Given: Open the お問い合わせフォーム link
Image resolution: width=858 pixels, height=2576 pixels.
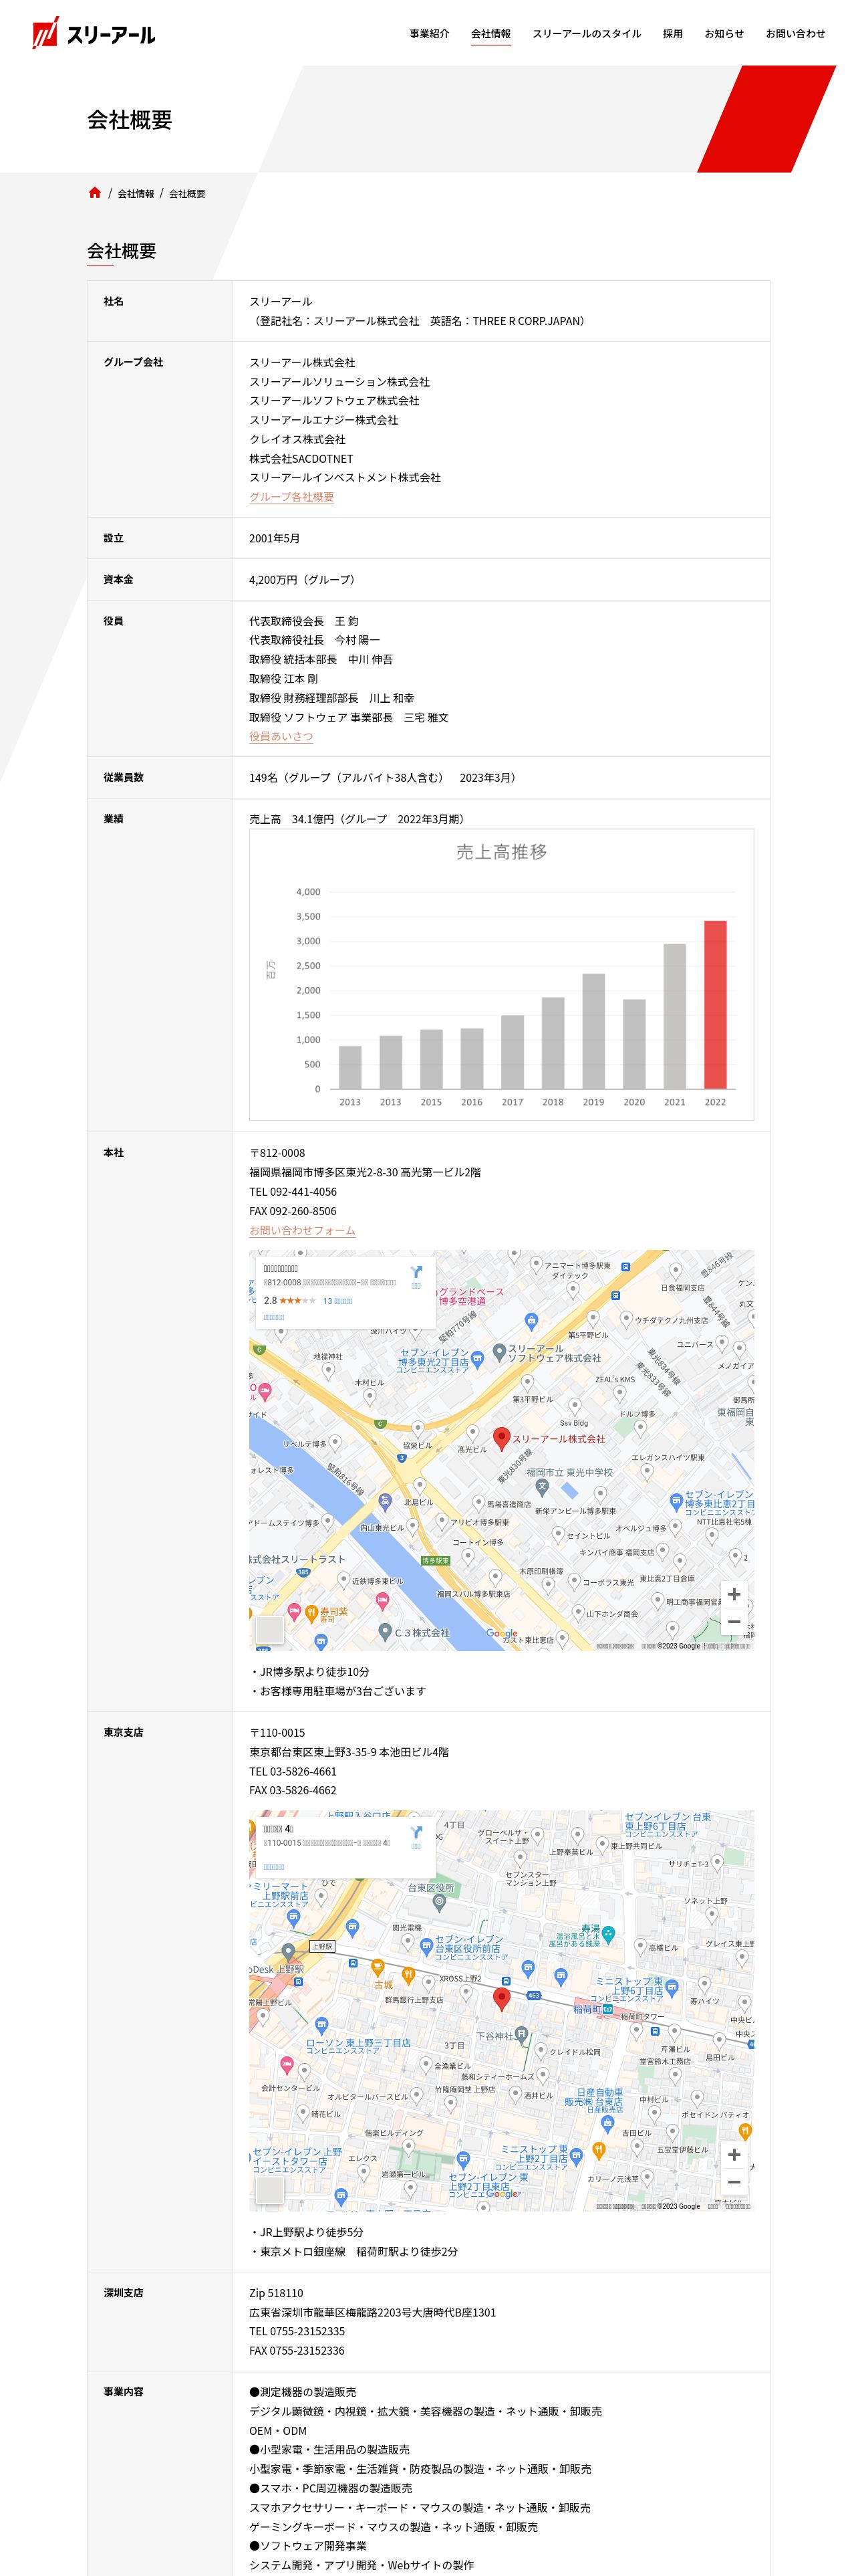Looking at the screenshot, I should [303, 1230].
